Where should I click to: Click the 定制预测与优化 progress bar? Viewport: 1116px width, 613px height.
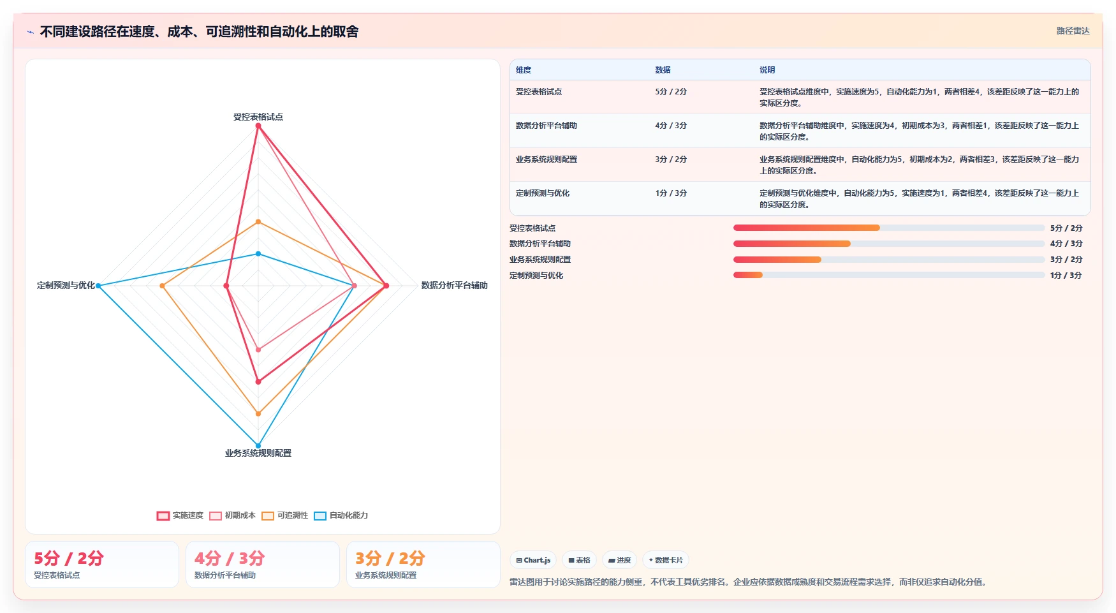click(x=889, y=275)
